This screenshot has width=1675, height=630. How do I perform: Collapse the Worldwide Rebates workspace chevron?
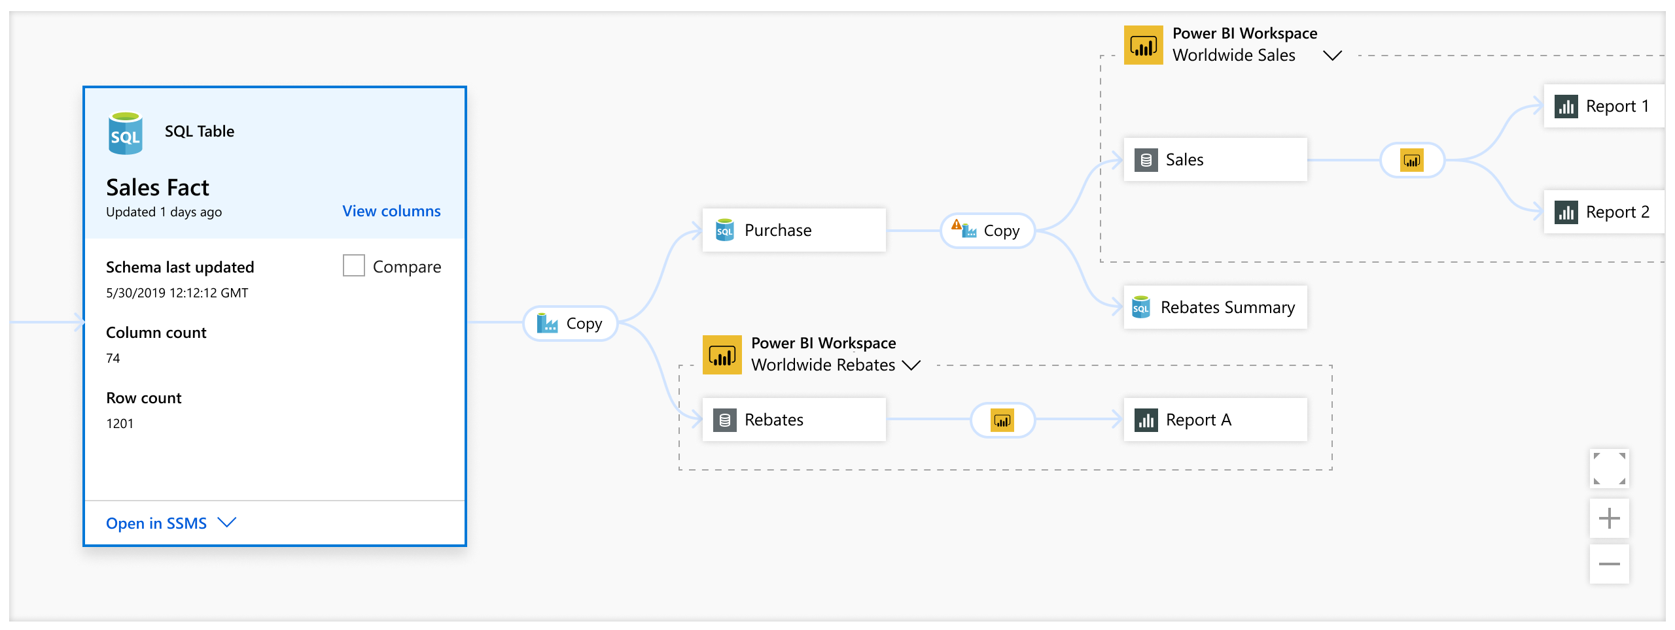point(911,365)
